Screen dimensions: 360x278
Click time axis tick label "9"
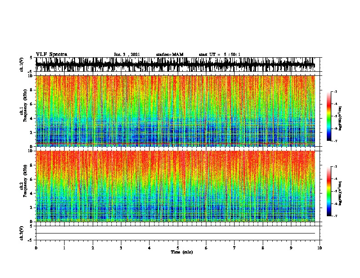291,248
